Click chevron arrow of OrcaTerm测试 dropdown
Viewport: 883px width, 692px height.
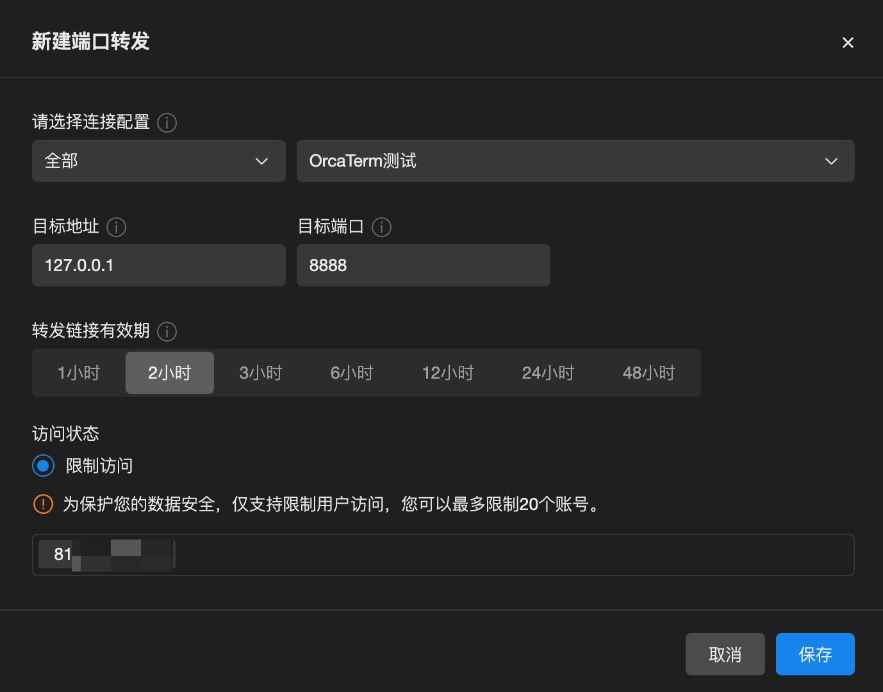(831, 161)
